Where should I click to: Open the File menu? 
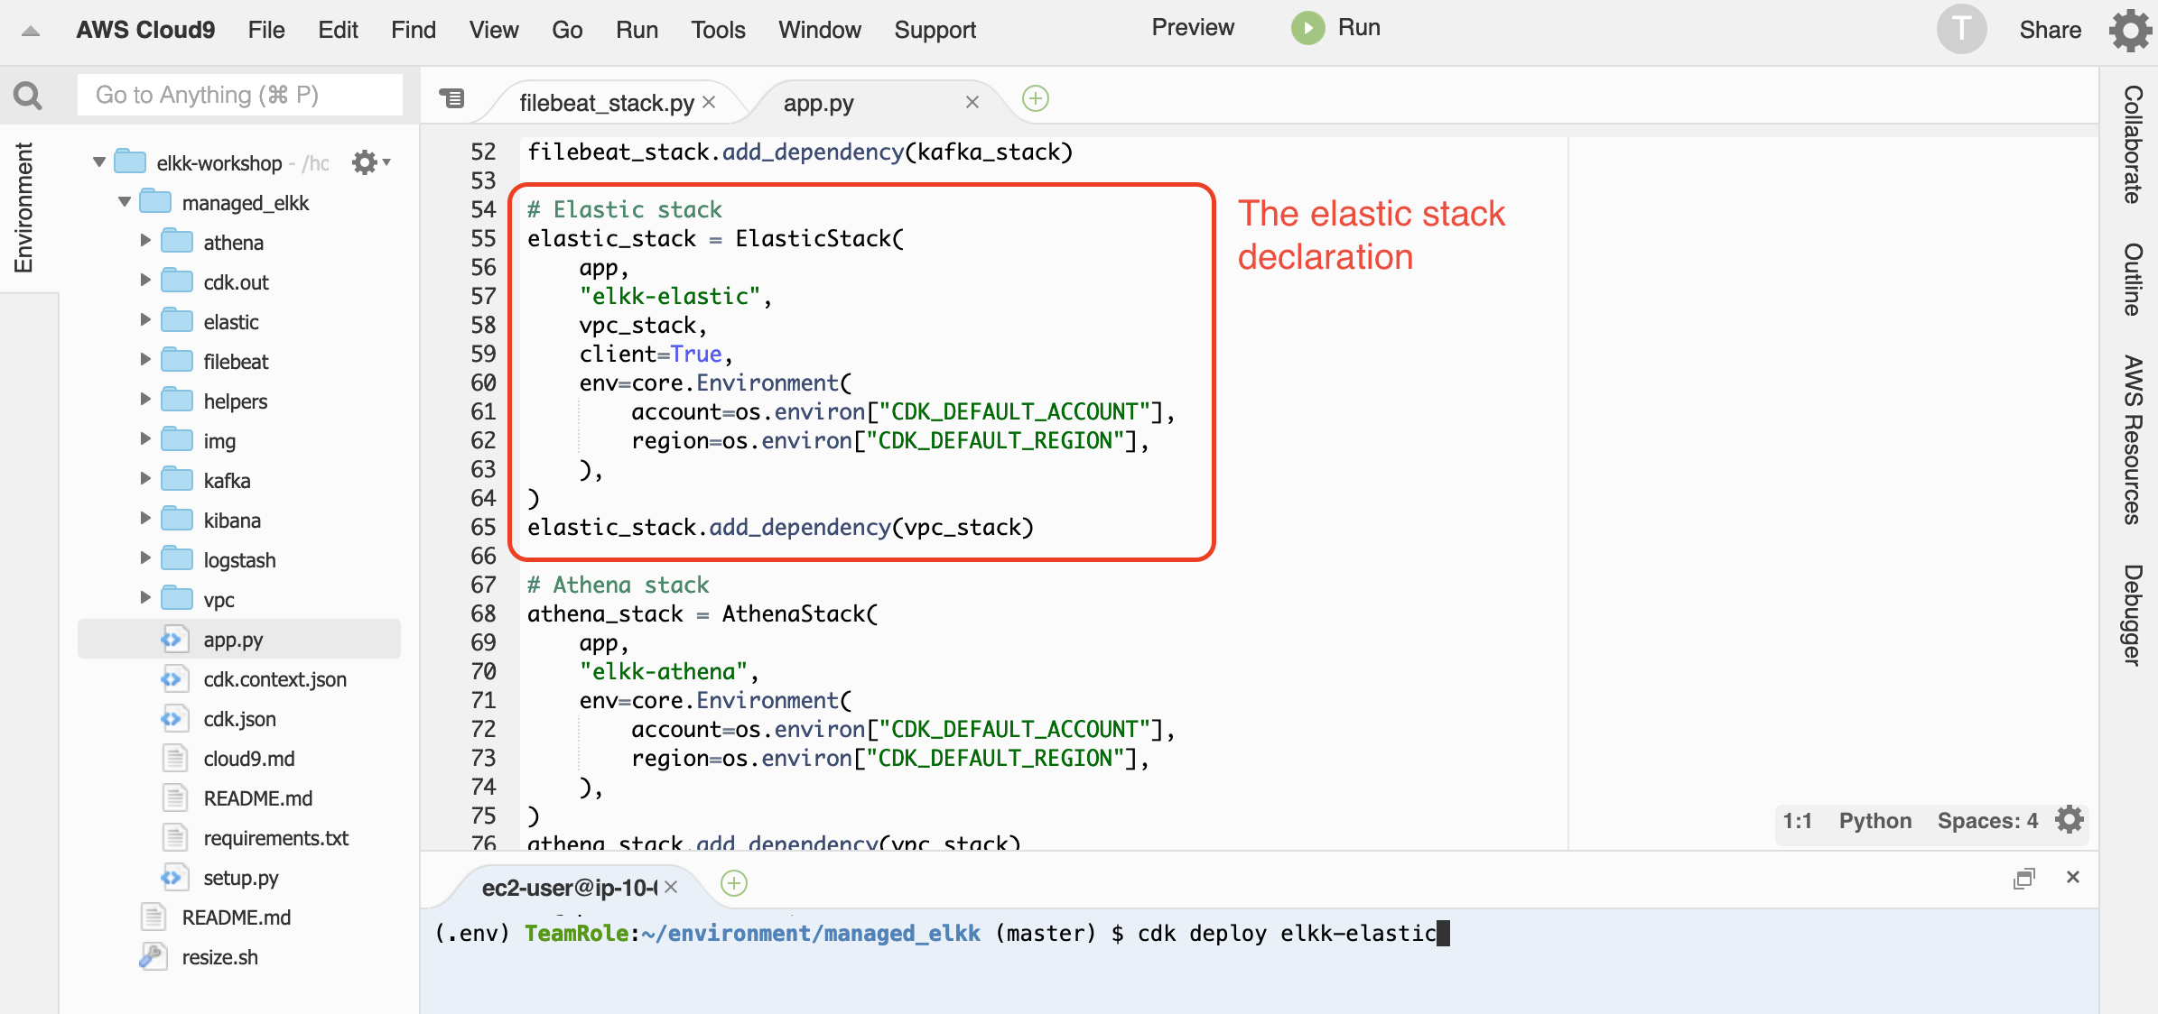(x=266, y=30)
